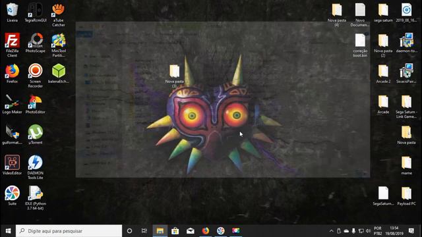Image resolution: width=422 pixels, height=237 pixels.
Task: Select the DAEMON Tools Lite shortcut
Action: pyautogui.click(x=35, y=167)
